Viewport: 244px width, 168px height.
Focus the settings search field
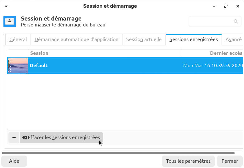tap(211, 21)
